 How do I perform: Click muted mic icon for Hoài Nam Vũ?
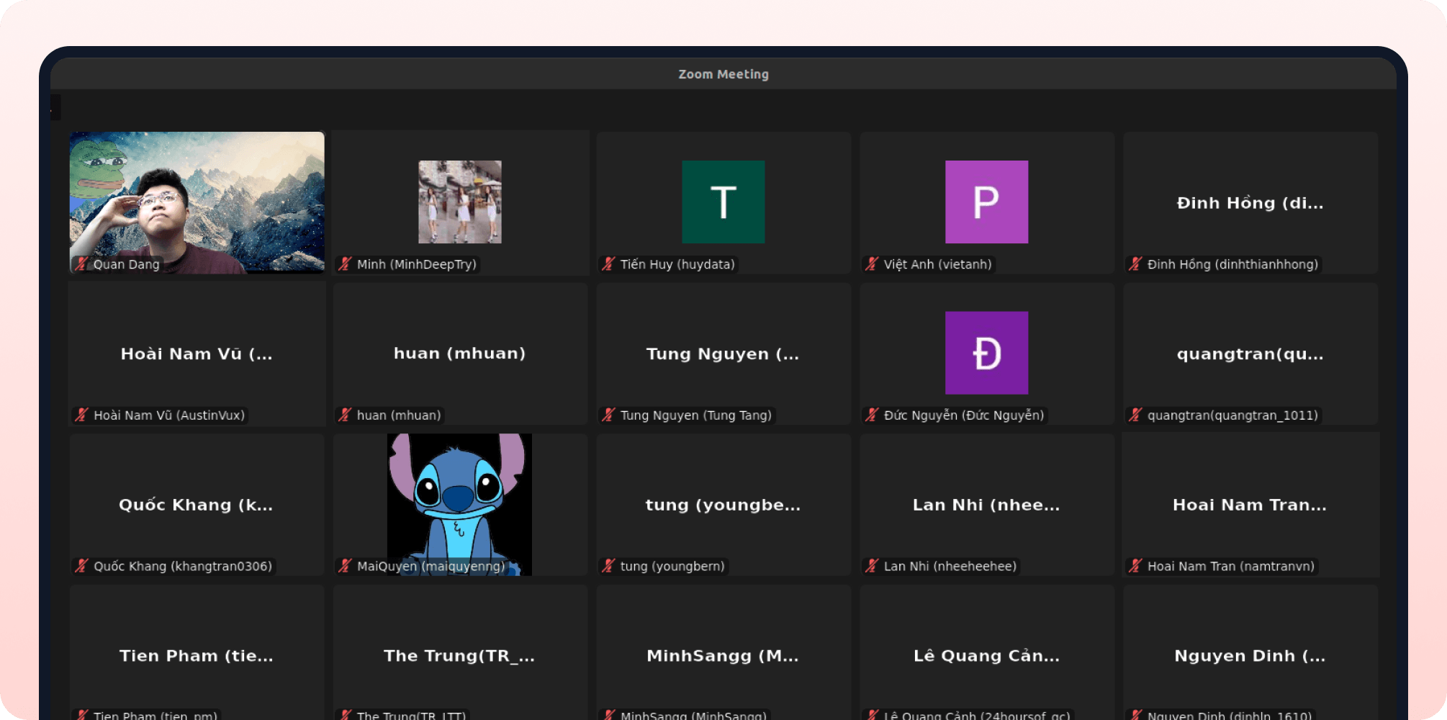pyautogui.click(x=81, y=415)
